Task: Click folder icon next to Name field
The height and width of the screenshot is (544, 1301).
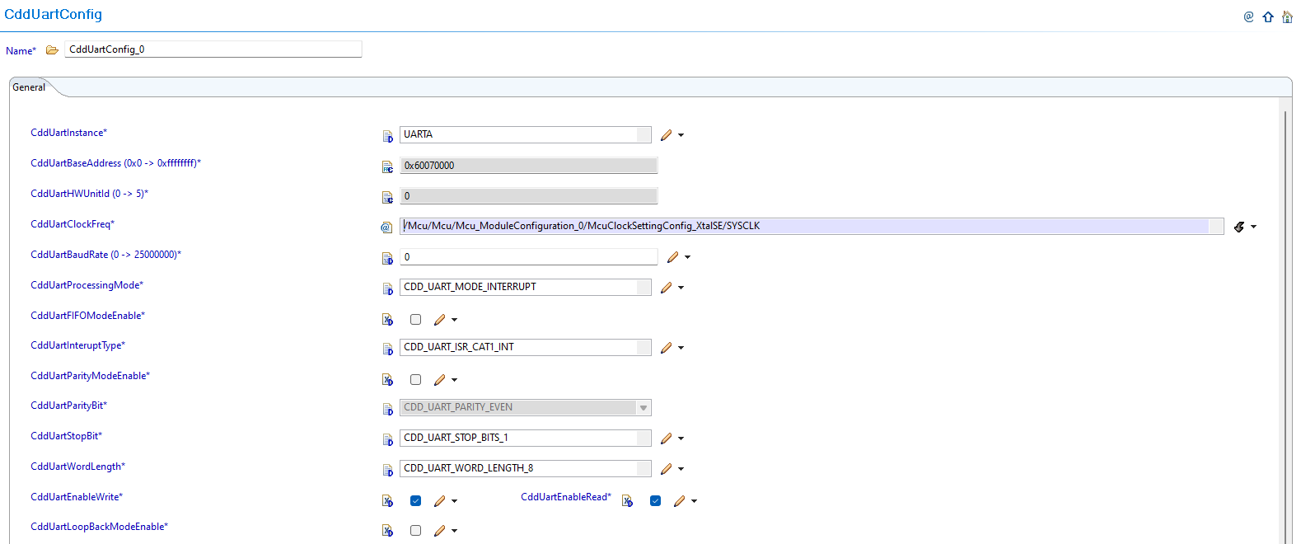Action: pyautogui.click(x=52, y=50)
